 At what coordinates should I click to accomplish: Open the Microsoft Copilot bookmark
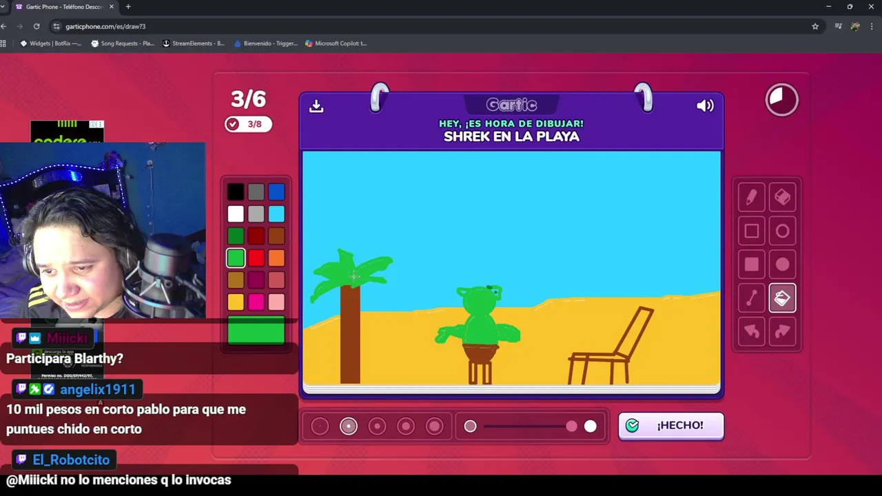[336, 43]
